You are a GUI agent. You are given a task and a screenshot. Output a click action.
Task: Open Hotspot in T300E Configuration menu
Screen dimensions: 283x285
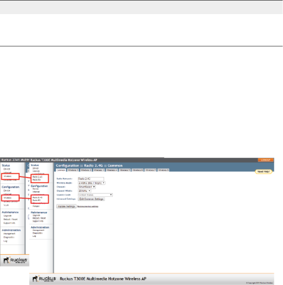point(36,206)
